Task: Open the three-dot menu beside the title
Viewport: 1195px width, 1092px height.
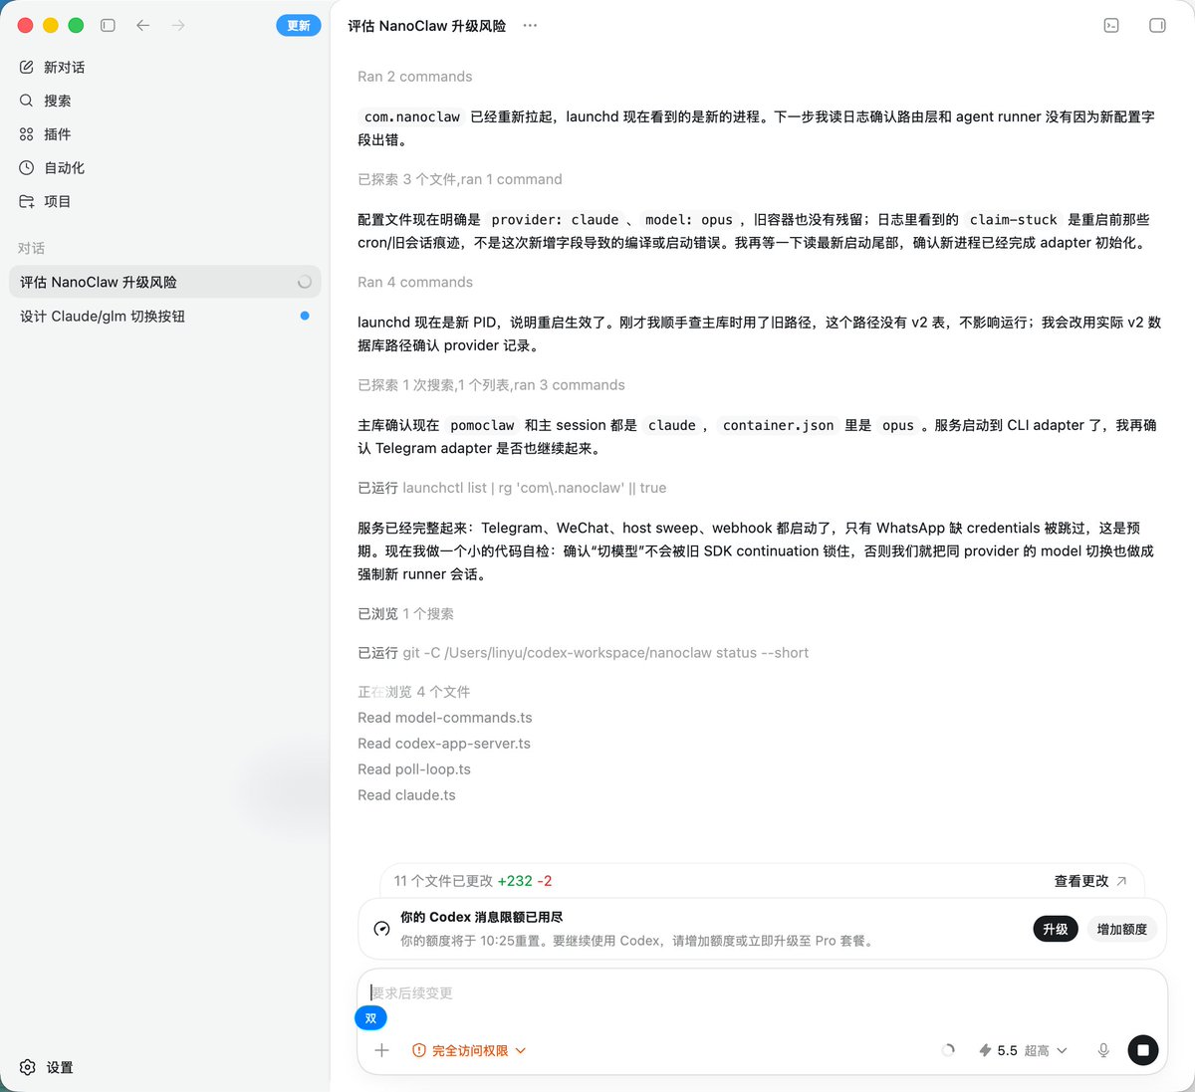Action: tap(530, 26)
